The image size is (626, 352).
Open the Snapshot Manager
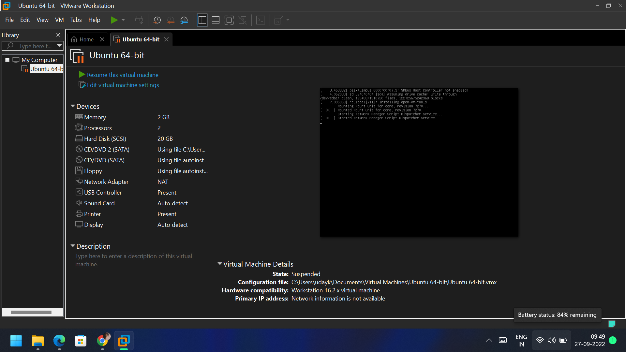(x=184, y=20)
